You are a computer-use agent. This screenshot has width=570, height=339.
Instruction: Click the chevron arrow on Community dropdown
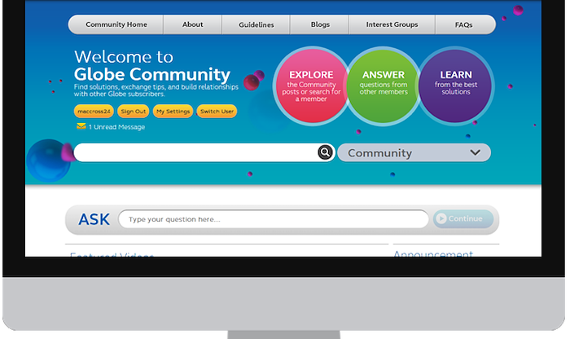[475, 152]
